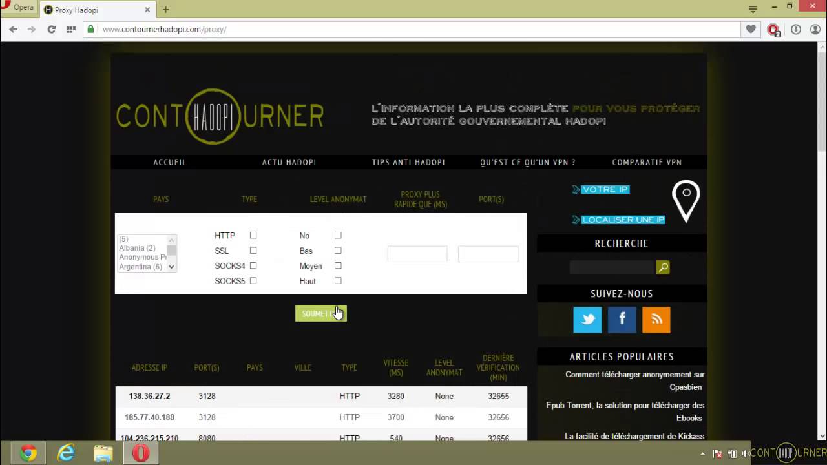Click the proxy speed input field
This screenshot has height=465, width=827.
tap(417, 254)
